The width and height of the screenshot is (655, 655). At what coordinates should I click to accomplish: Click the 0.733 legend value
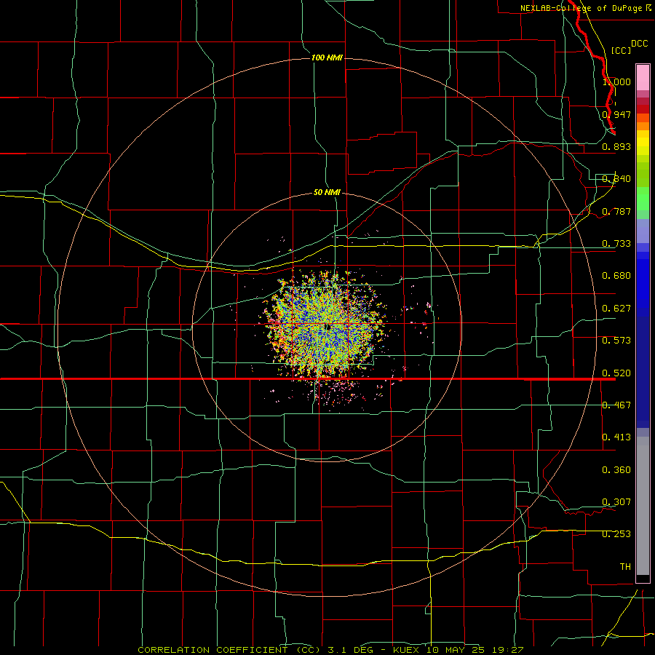(616, 244)
